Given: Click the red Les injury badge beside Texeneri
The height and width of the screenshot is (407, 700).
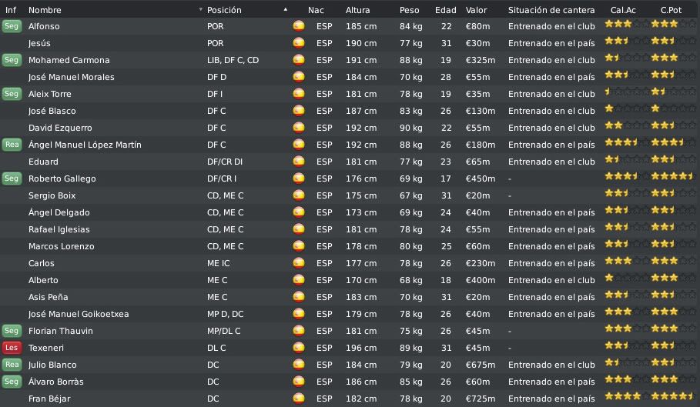Looking at the screenshot, I should pos(12,348).
